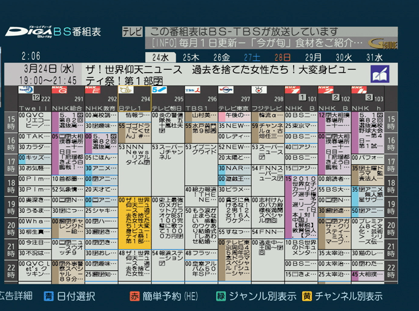Select 00 外事警察スペシャル program
Screen dimensions: 419x311
coord(68,271)
